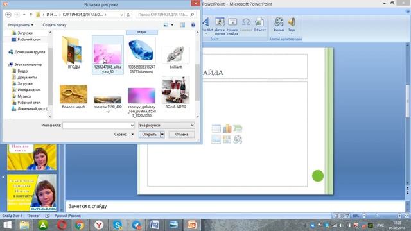
Task: Change the file view mode icon
Action: click(166, 25)
